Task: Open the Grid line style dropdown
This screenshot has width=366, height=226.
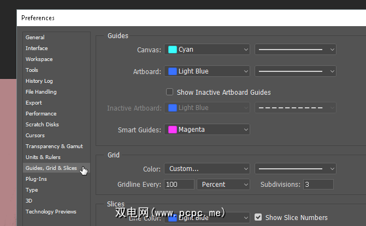Action: tap(295, 169)
